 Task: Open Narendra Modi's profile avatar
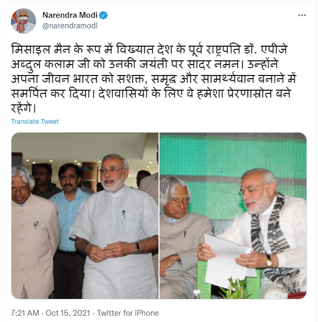pyautogui.click(x=24, y=21)
